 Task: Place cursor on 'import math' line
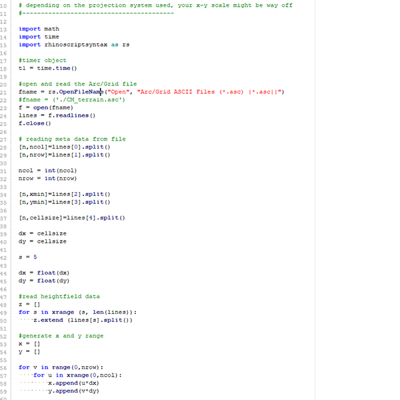point(39,29)
